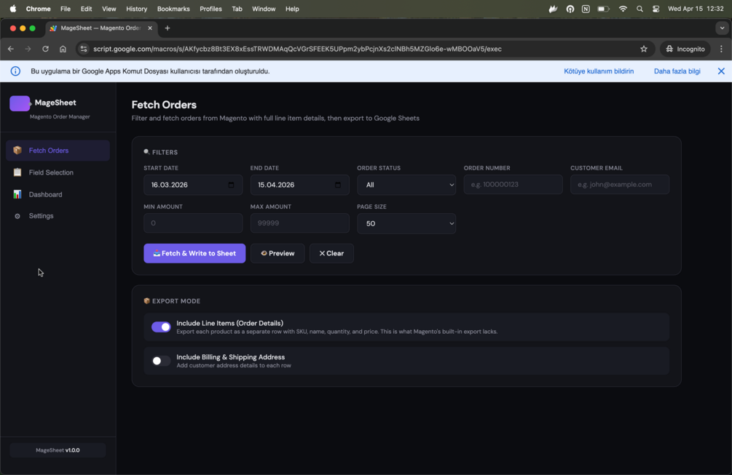This screenshot has height=475, width=732.
Task: Go back in browser history
Action: 11,49
